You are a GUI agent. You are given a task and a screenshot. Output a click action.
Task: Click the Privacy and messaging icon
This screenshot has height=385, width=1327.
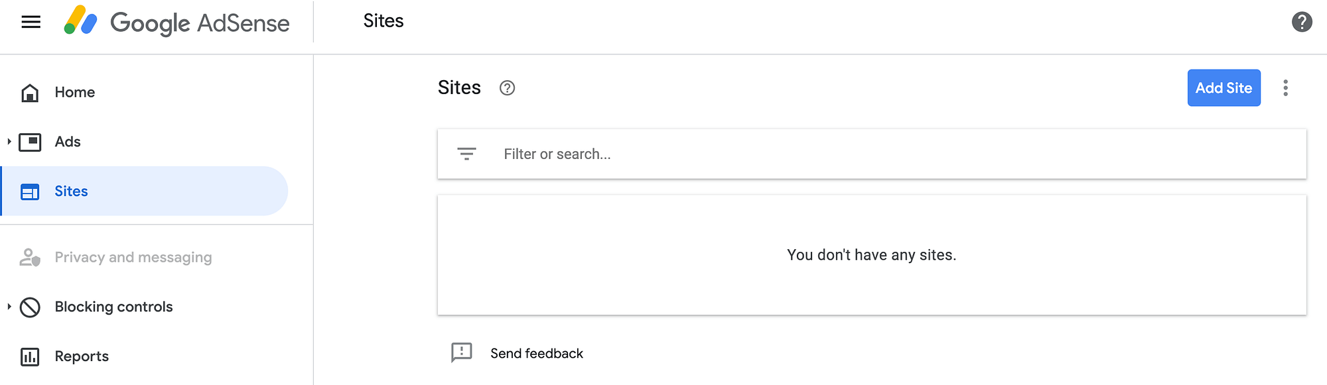coord(29,257)
